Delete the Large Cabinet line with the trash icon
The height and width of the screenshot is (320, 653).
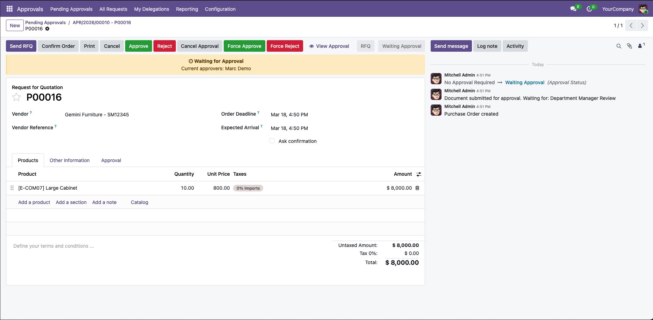pos(417,188)
